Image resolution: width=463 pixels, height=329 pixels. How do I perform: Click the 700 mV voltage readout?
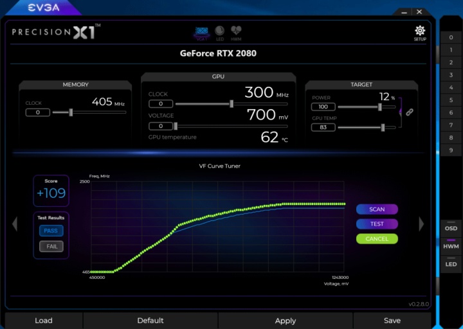268,115
